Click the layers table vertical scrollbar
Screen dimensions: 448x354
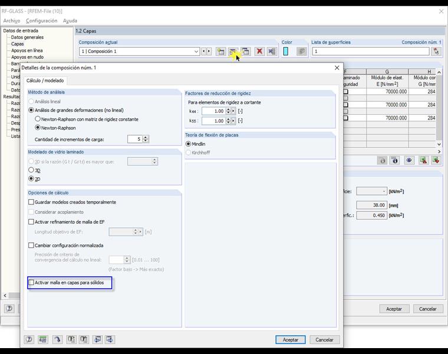coord(439,108)
